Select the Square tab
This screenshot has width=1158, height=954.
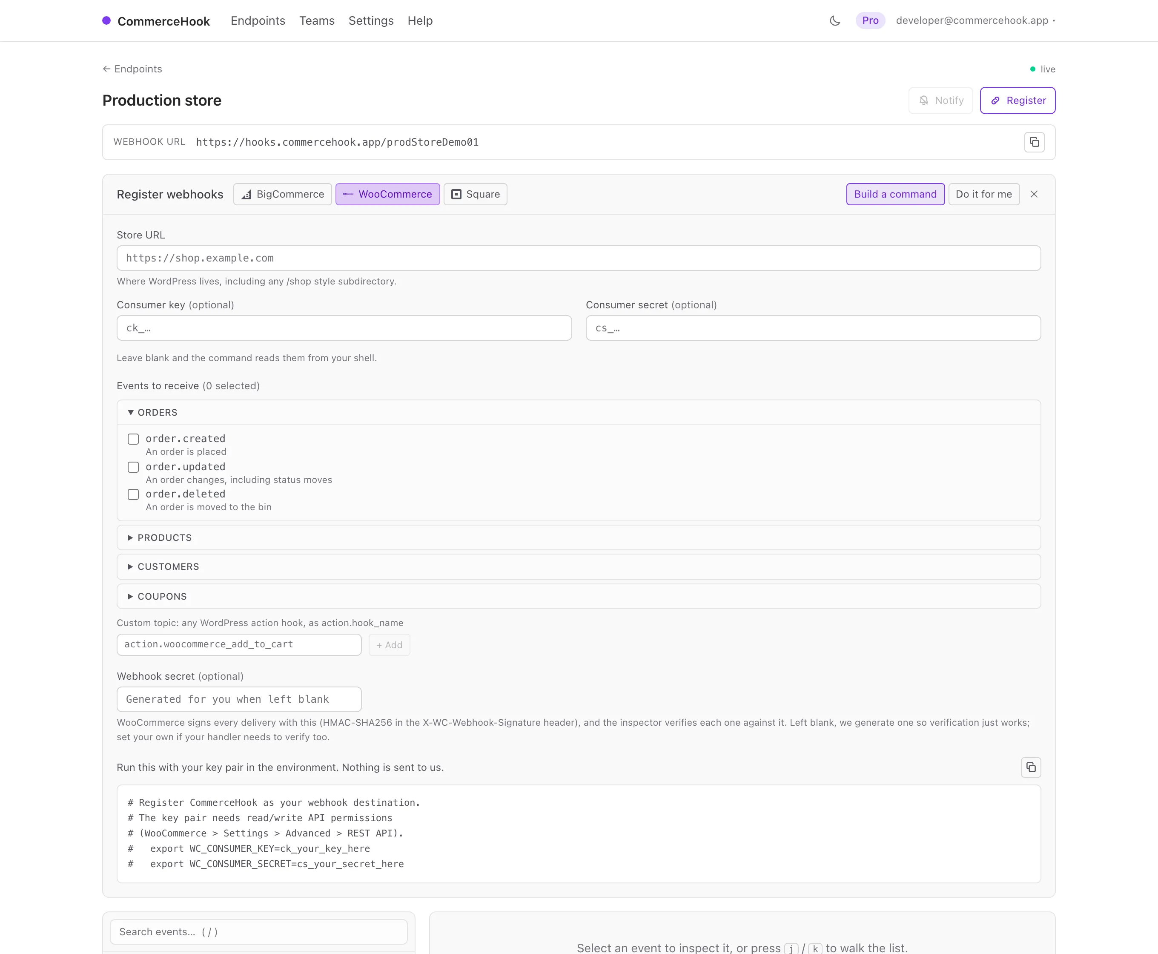[x=475, y=194]
